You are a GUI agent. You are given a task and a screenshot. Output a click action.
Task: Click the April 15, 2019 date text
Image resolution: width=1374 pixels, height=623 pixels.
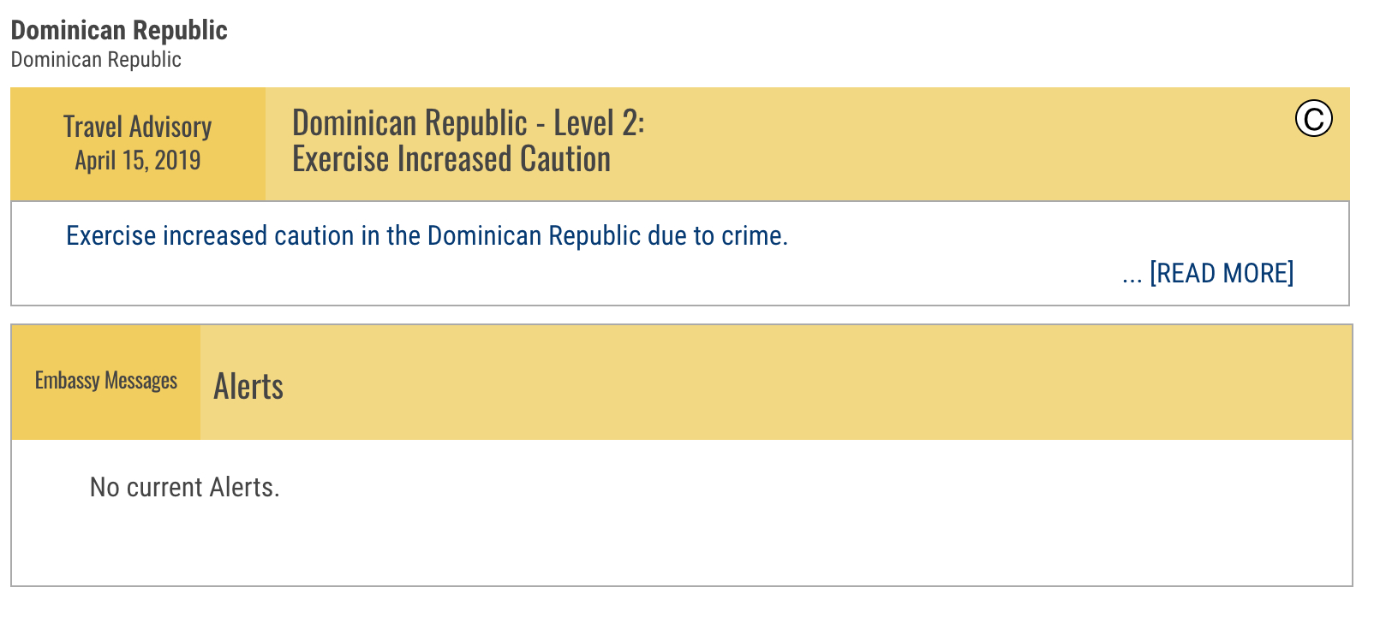click(x=138, y=160)
